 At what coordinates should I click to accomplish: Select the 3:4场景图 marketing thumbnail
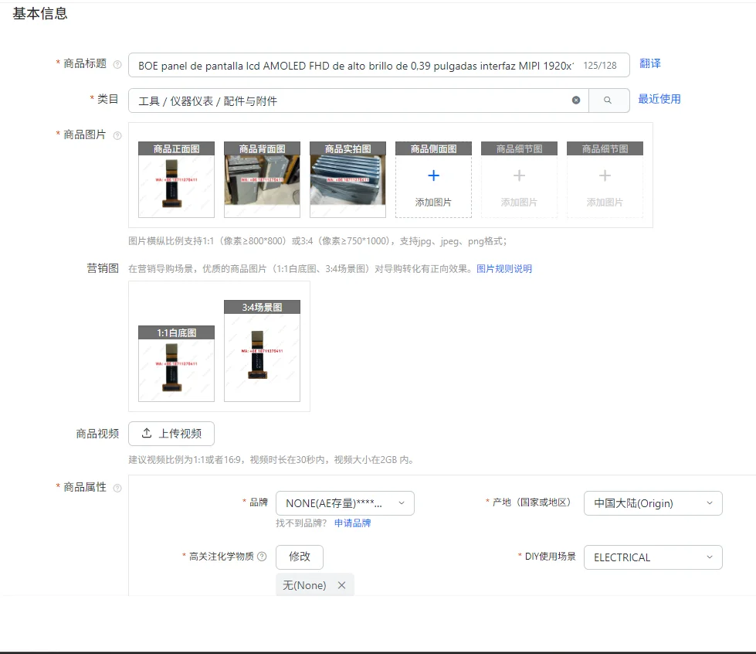263,351
